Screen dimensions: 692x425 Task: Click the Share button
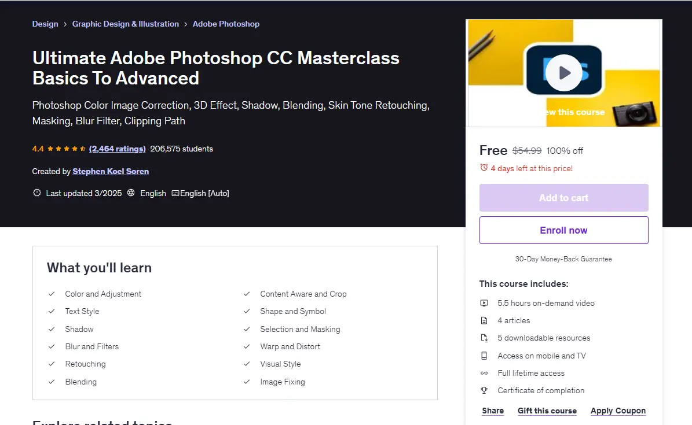[493, 411]
